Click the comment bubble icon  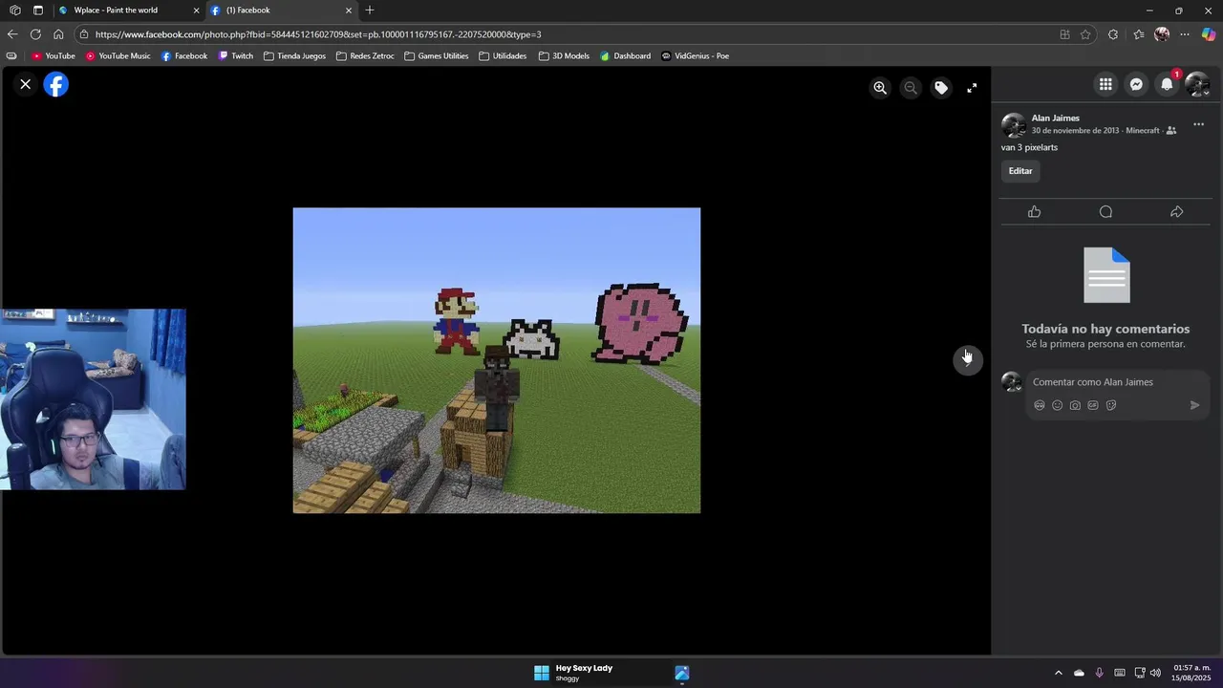(1105, 212)
